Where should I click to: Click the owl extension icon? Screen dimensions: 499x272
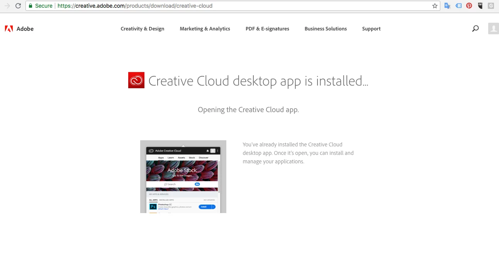point(480,6)
